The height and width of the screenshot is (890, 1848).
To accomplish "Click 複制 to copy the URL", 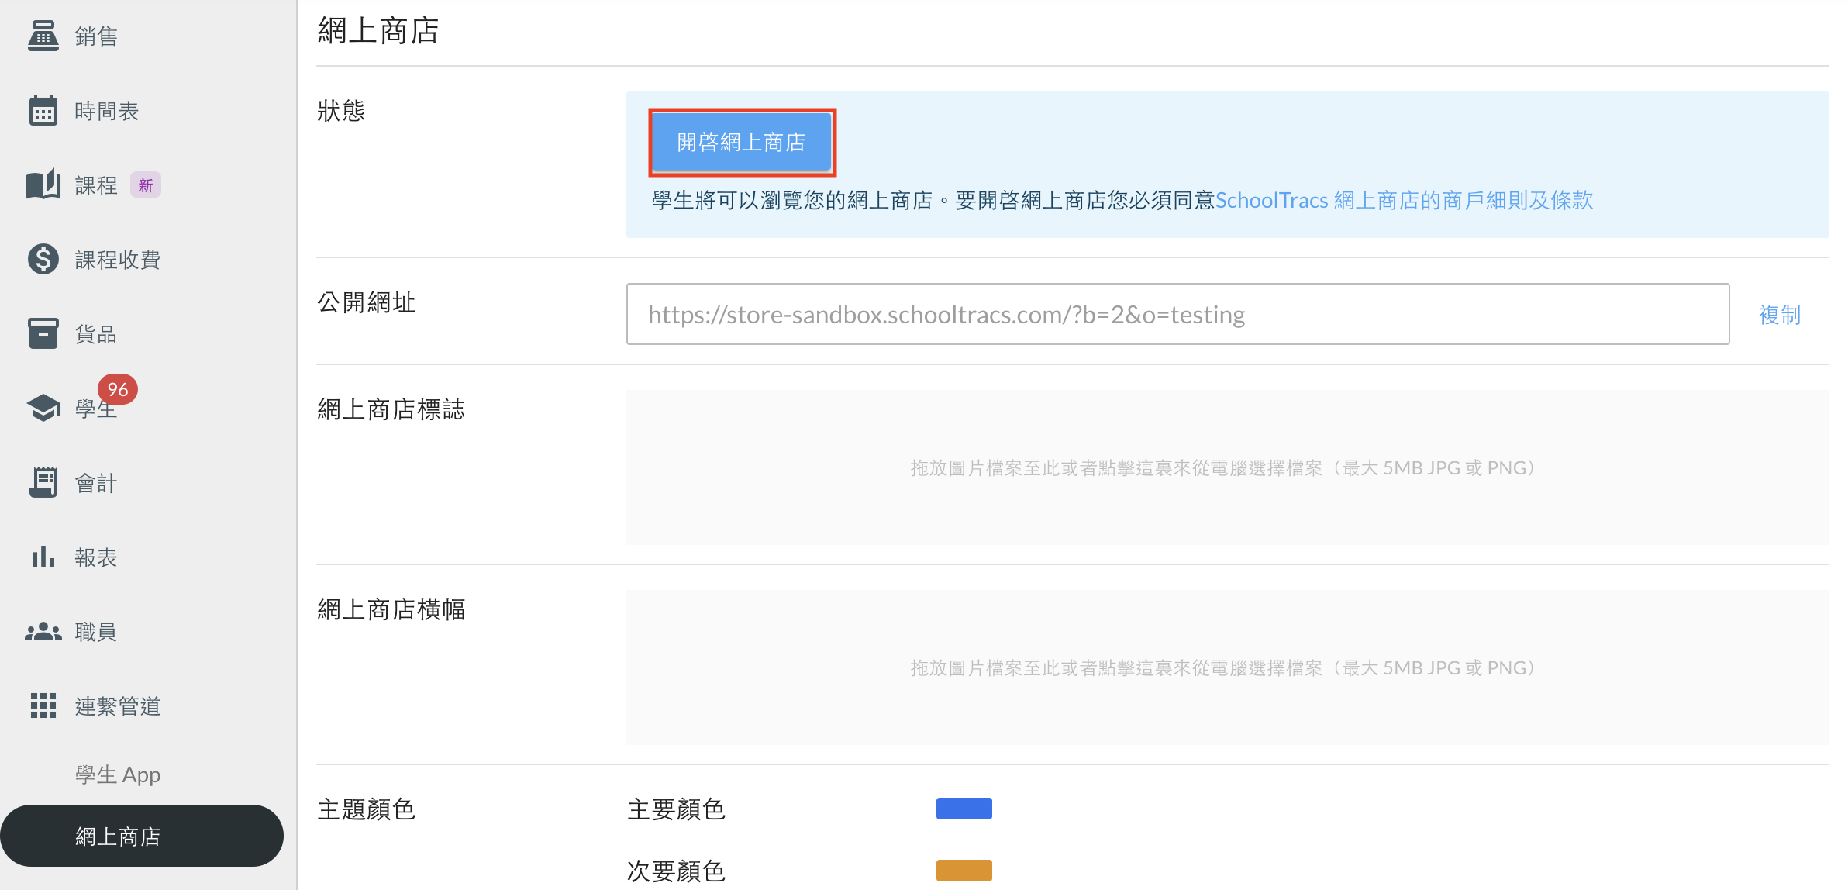I will [1779, 315].
